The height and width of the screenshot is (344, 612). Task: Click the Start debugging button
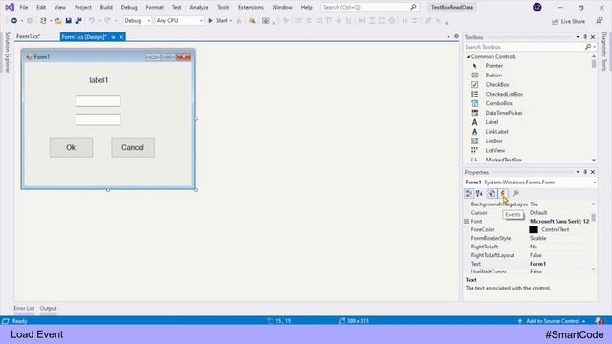tap(218, 21)
